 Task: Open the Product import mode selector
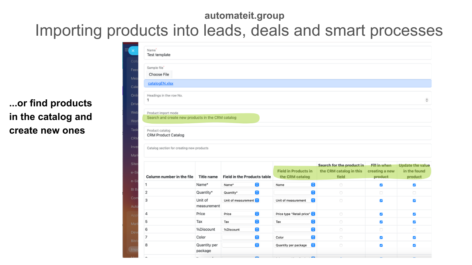pos(287,118)
